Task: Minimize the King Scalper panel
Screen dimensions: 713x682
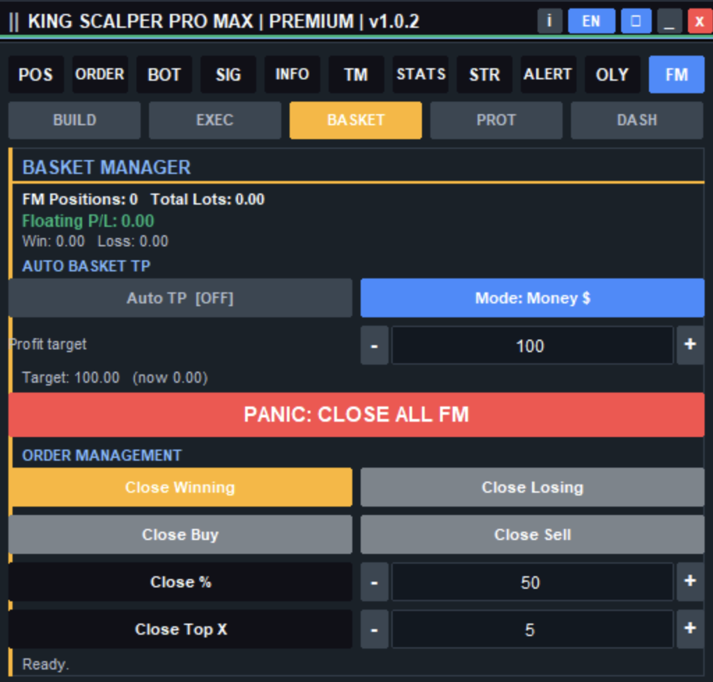Action: pos(669,21)
